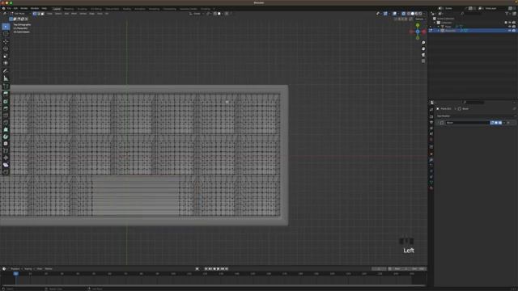The width and height of the screenshot is (518, 291).
Task: Select the Edge Slide tool
Action: (x=6, y=151)
